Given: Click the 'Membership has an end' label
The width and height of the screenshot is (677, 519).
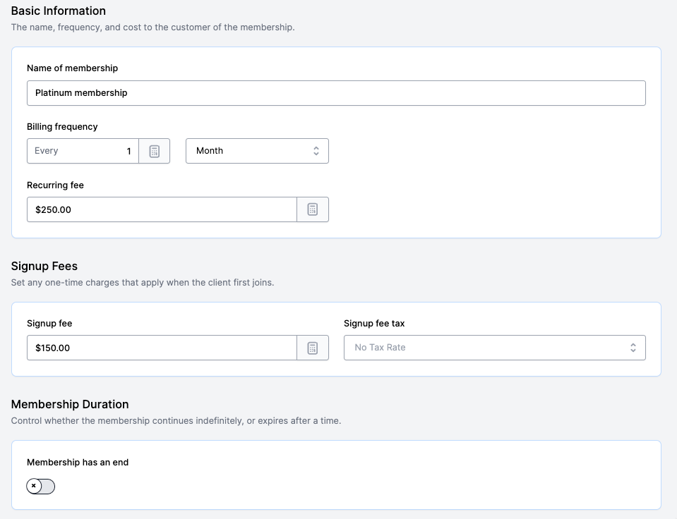Looking at the screenshot, I should click(x=78, y=463).
